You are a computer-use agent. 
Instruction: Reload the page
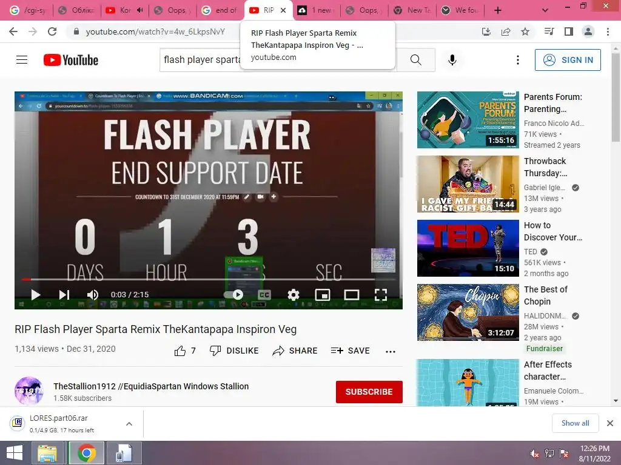[x=52, y=31]
